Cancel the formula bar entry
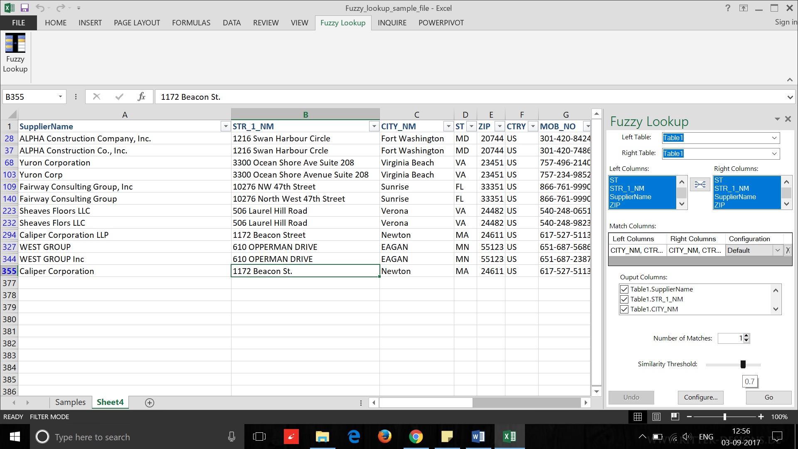The image size is (798, 449). tap(96, 96)
